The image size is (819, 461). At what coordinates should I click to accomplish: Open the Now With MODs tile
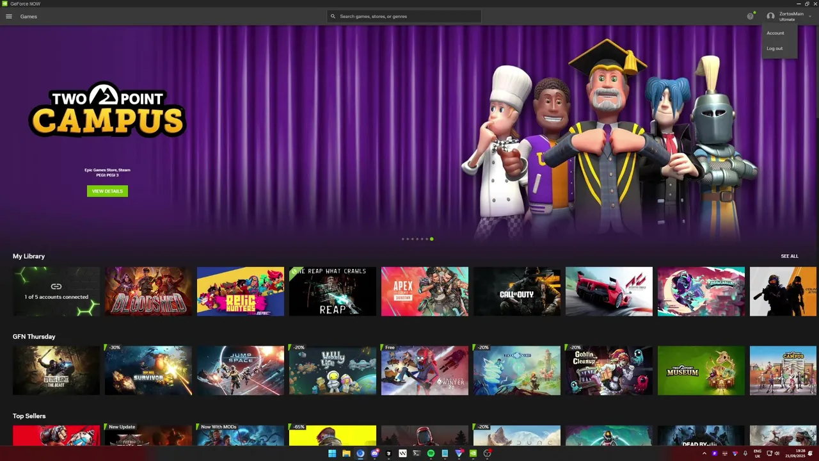pos(241,435)
